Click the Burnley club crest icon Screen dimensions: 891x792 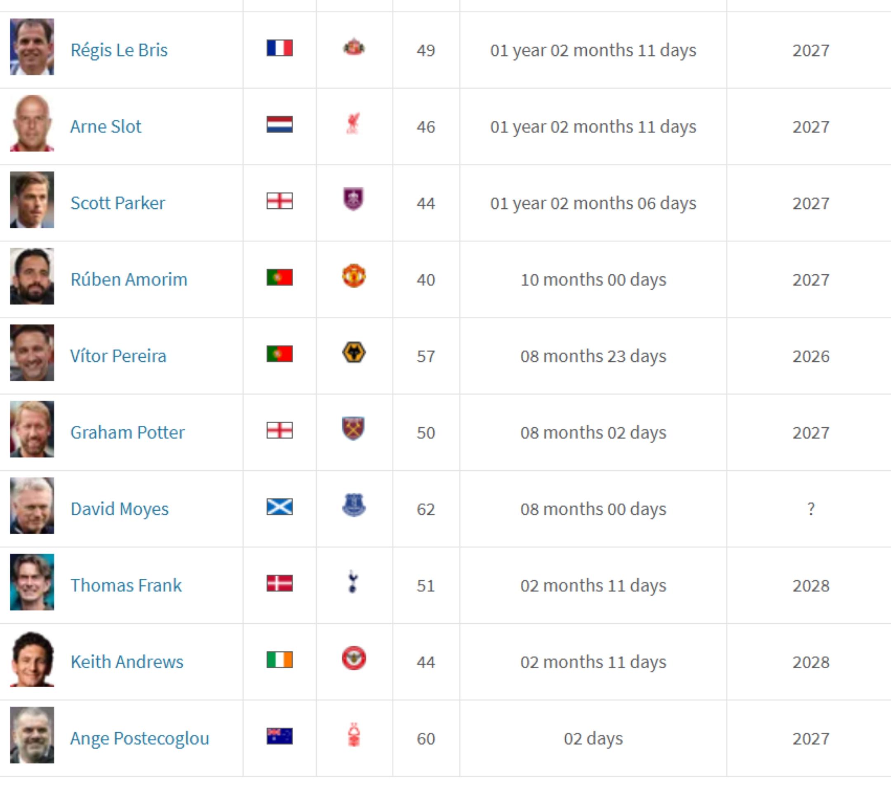coord(353,199)
